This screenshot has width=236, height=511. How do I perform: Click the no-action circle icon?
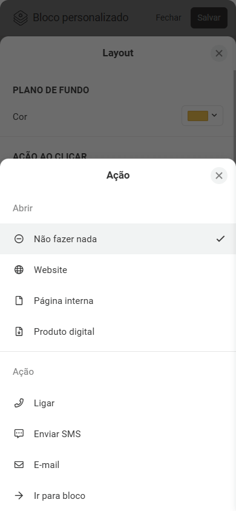(19, 239)
